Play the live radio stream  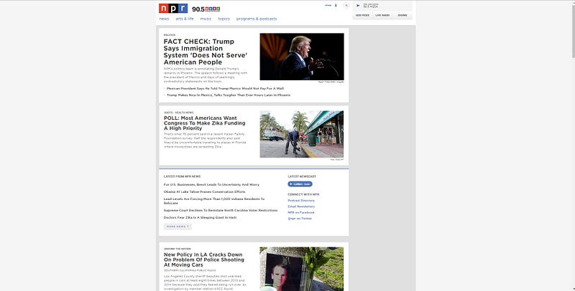point(358,6)
